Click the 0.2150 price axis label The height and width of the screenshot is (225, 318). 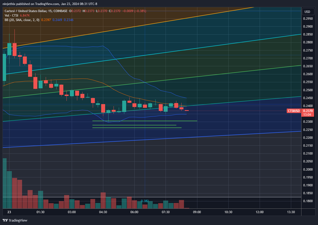point(307,146)
